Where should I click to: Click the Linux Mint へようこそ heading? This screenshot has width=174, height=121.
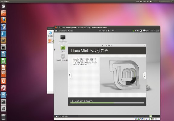pos(89,51)
